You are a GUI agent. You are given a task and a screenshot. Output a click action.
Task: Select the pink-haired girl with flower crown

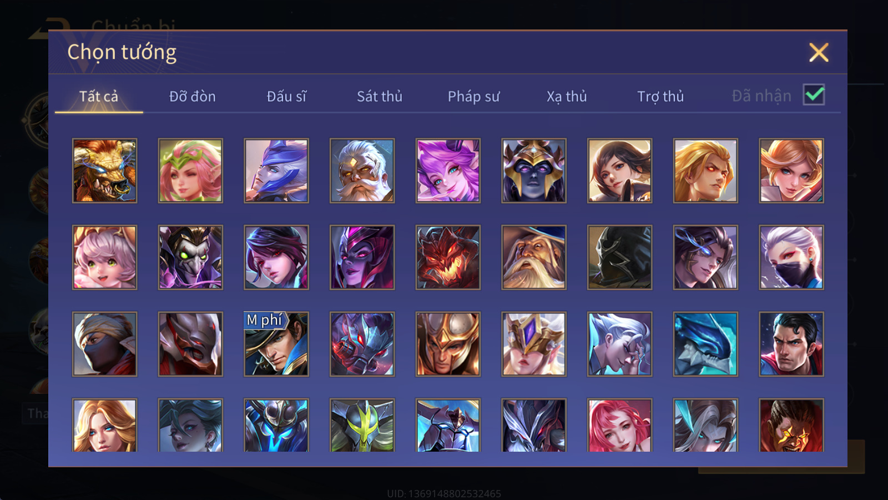(x=190, y=171)
